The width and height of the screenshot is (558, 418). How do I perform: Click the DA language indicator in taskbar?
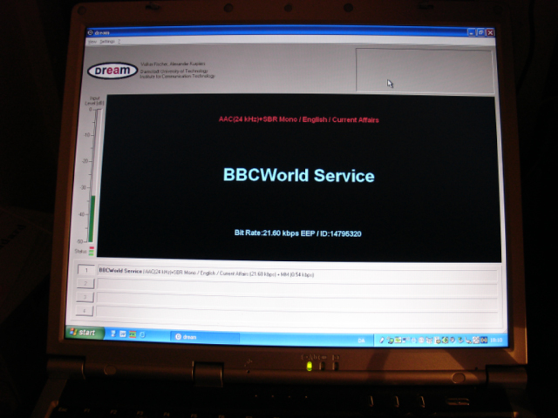[361, 339]
